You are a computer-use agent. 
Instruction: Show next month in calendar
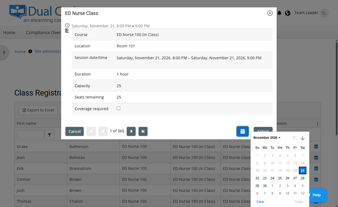(302, 138)
